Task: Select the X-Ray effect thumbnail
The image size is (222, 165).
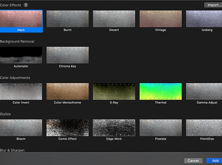Action: 114,91
